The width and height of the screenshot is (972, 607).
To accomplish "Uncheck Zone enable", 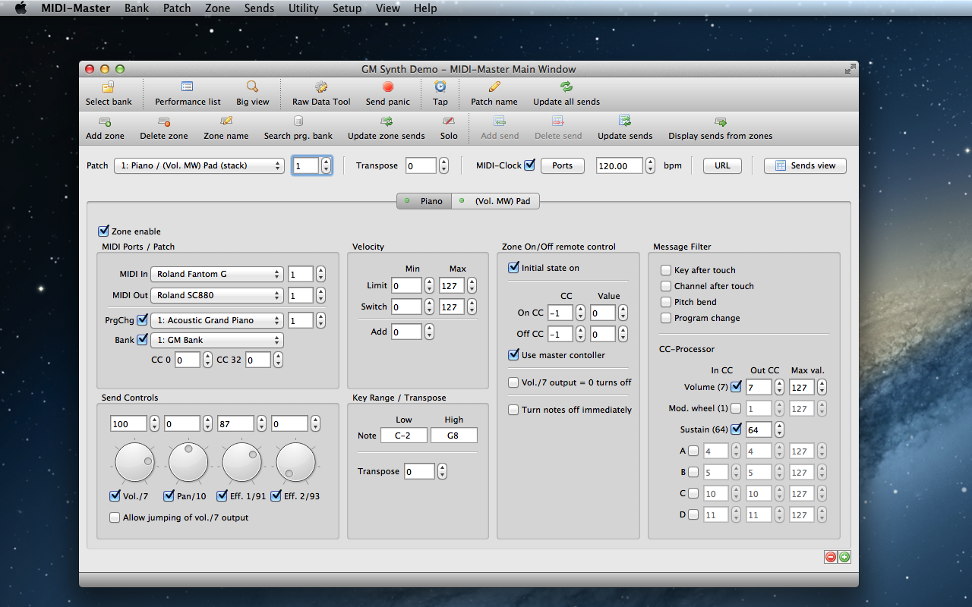I will coord(103,231).
